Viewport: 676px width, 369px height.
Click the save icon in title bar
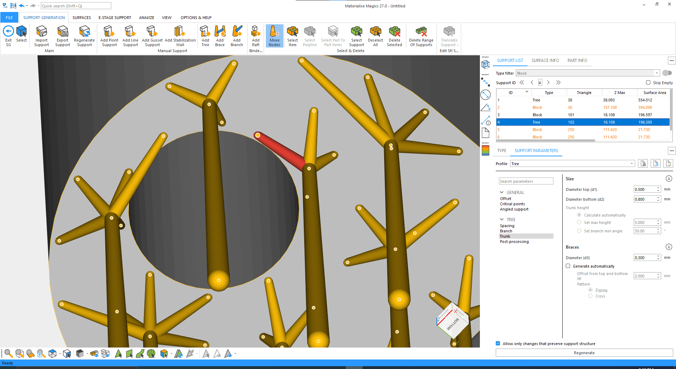[13, 6]
